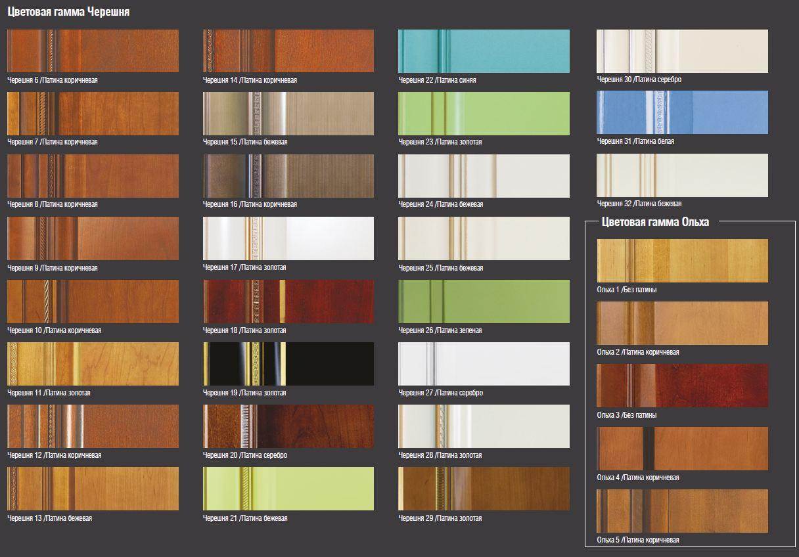Click label 'Черешня 13 /Патина бежевая'
799x557 pixels.
pyautogui.click(x=49, y=518)
